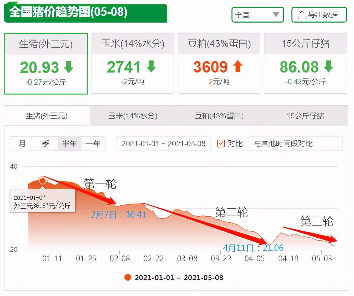Image resolution: width=354 pixels, height=296 pixels.
Task: Open the 与其他时间段对比 field
Action: (295, 144)
